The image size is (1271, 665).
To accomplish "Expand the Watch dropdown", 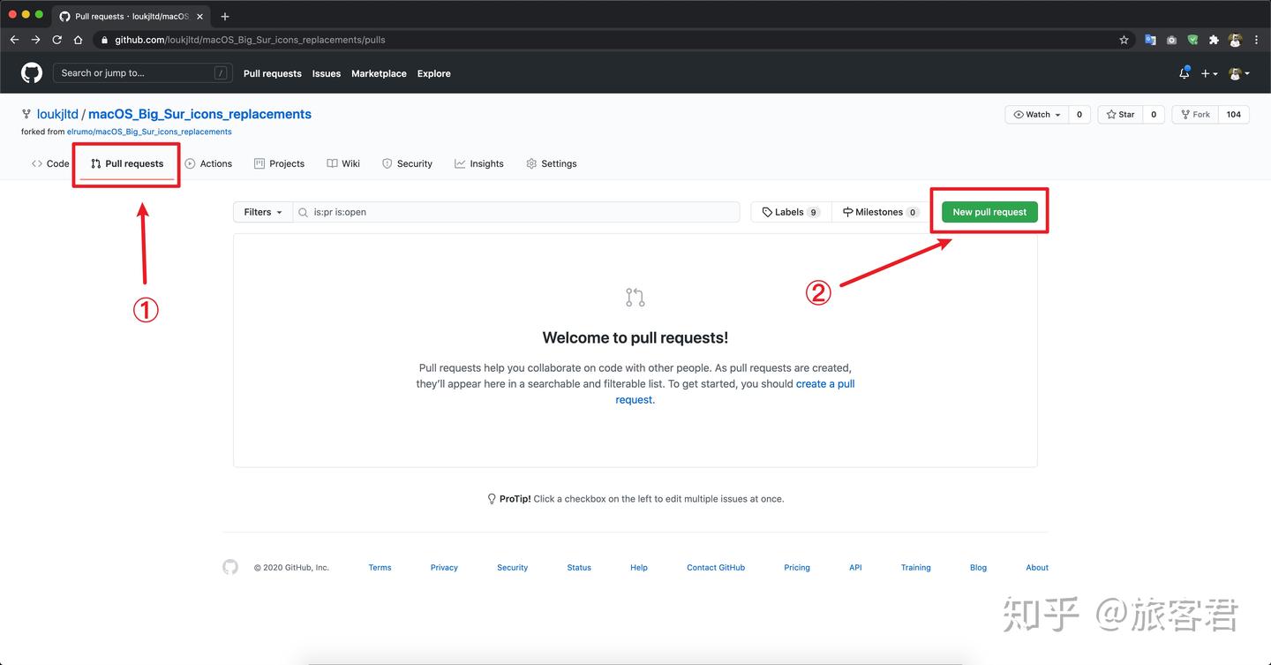I will click(x=1037, y=115).
